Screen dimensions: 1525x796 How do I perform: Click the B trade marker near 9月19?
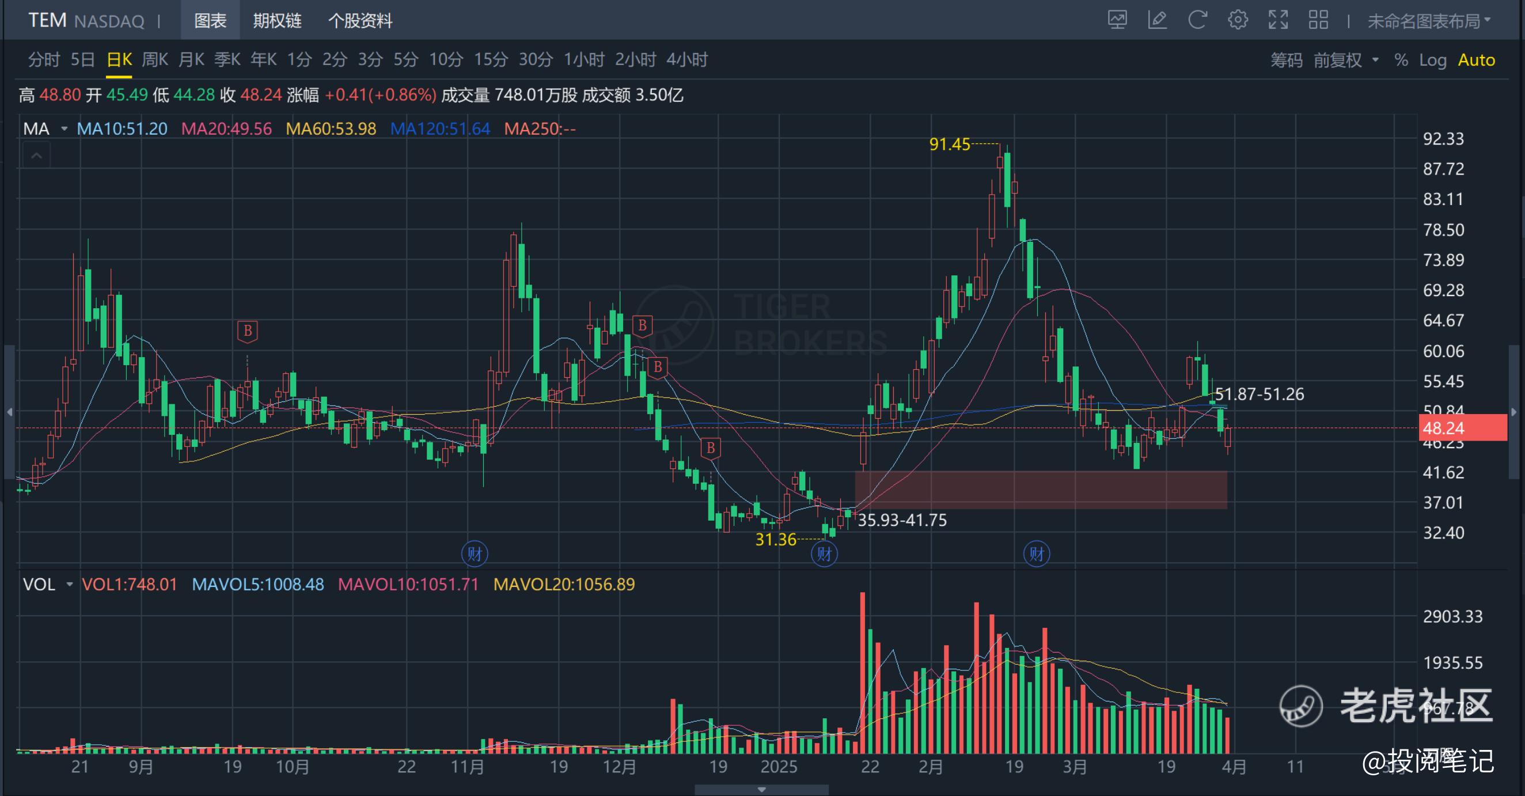click(x=248, y=331)
